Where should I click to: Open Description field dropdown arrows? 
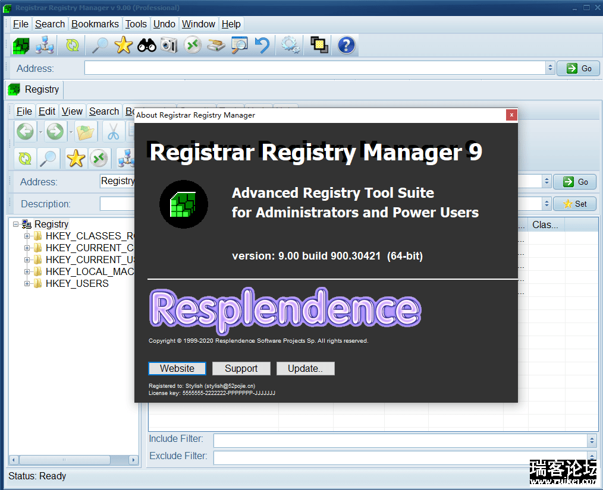547,204
